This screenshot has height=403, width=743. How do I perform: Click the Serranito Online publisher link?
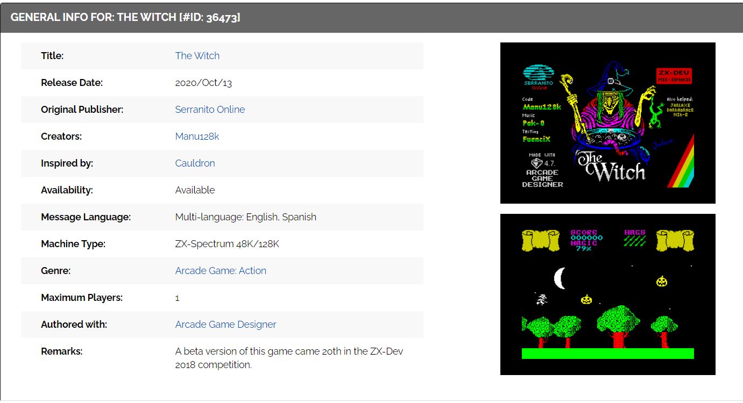click(210, 110)
